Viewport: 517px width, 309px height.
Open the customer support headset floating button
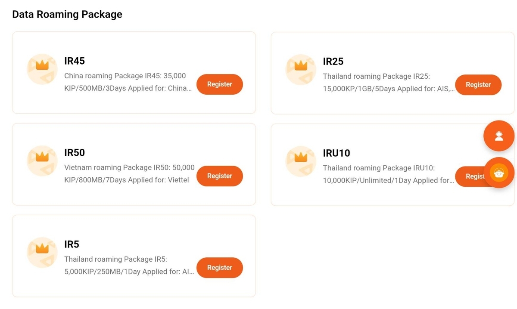point(499,136)
